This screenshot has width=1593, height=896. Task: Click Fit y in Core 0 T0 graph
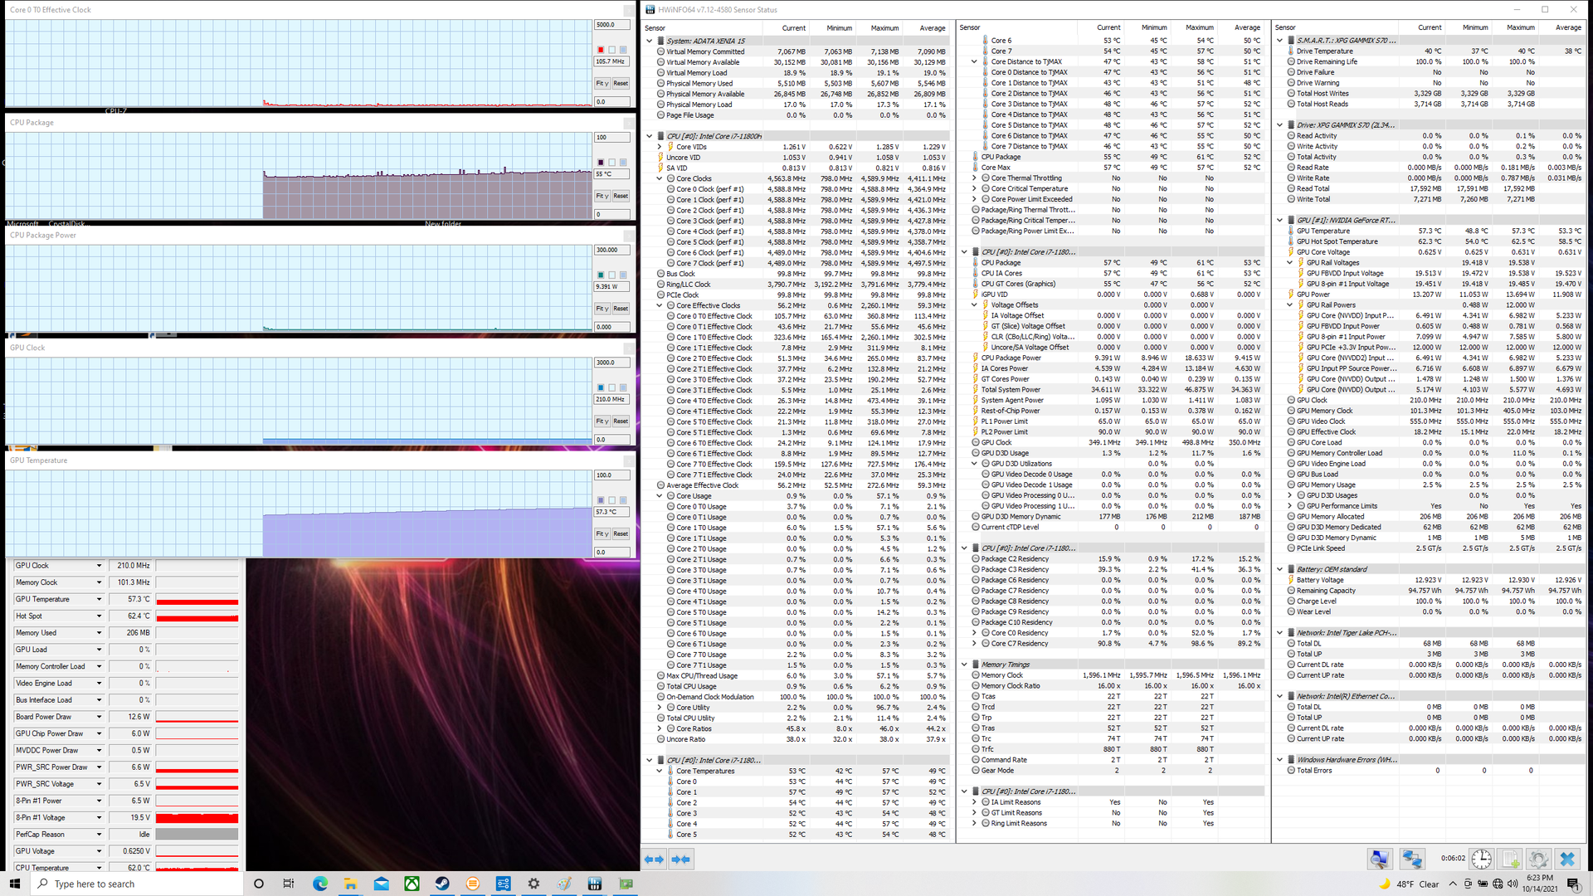[602, 83]
